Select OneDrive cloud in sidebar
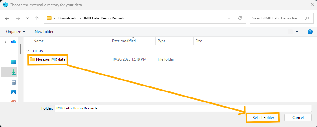Image resolution: width=317 pixels, height=127 pixels. 14,42
